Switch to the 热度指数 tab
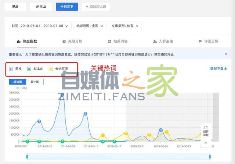235x164 pixels. click(x=27, y=42)
